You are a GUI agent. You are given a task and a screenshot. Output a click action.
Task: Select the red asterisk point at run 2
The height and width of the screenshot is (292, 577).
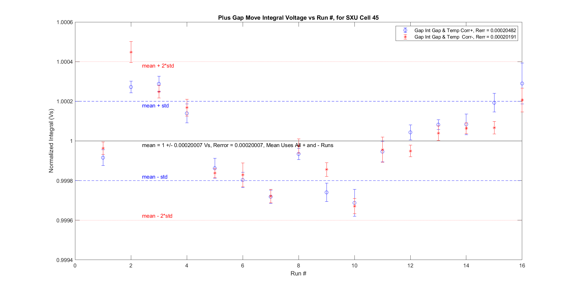[131, 52]
